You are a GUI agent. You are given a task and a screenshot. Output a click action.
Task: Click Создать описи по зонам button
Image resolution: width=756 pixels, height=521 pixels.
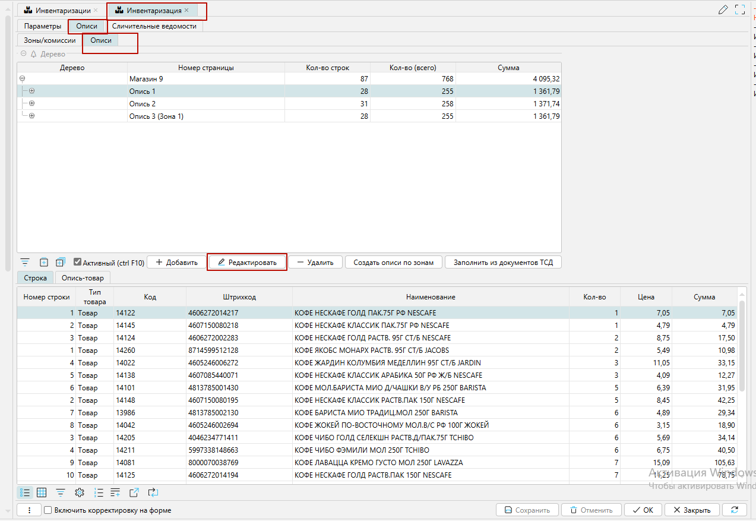click(x=393, y=262)
